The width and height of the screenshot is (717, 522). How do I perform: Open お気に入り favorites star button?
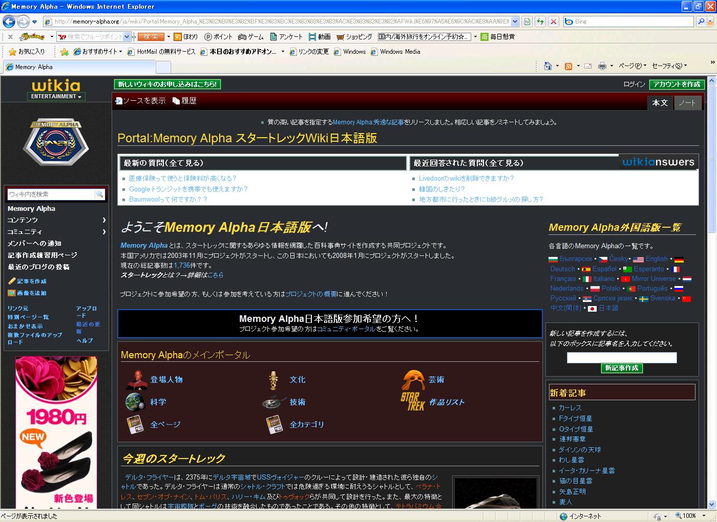click(x=27, y=52)
